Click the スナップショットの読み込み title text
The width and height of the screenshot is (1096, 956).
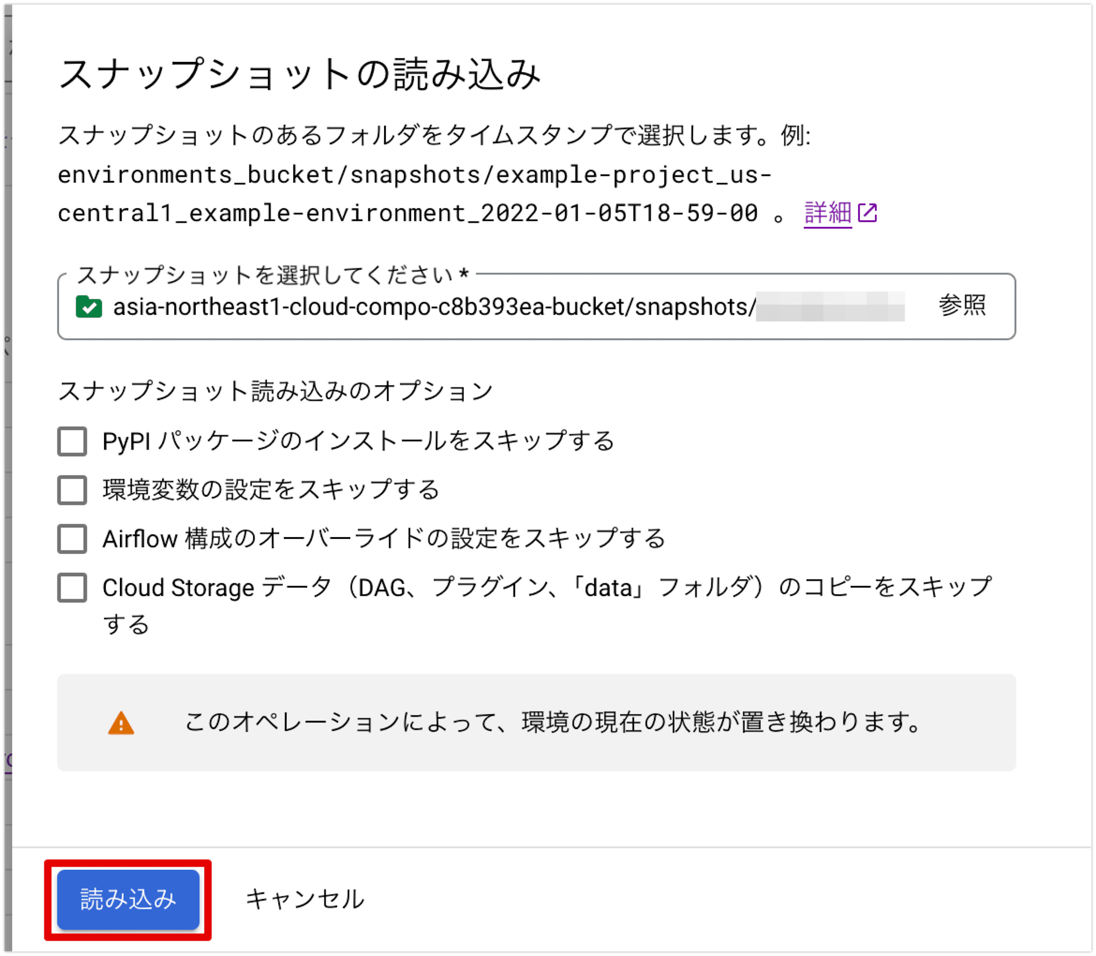pos(300,74)
